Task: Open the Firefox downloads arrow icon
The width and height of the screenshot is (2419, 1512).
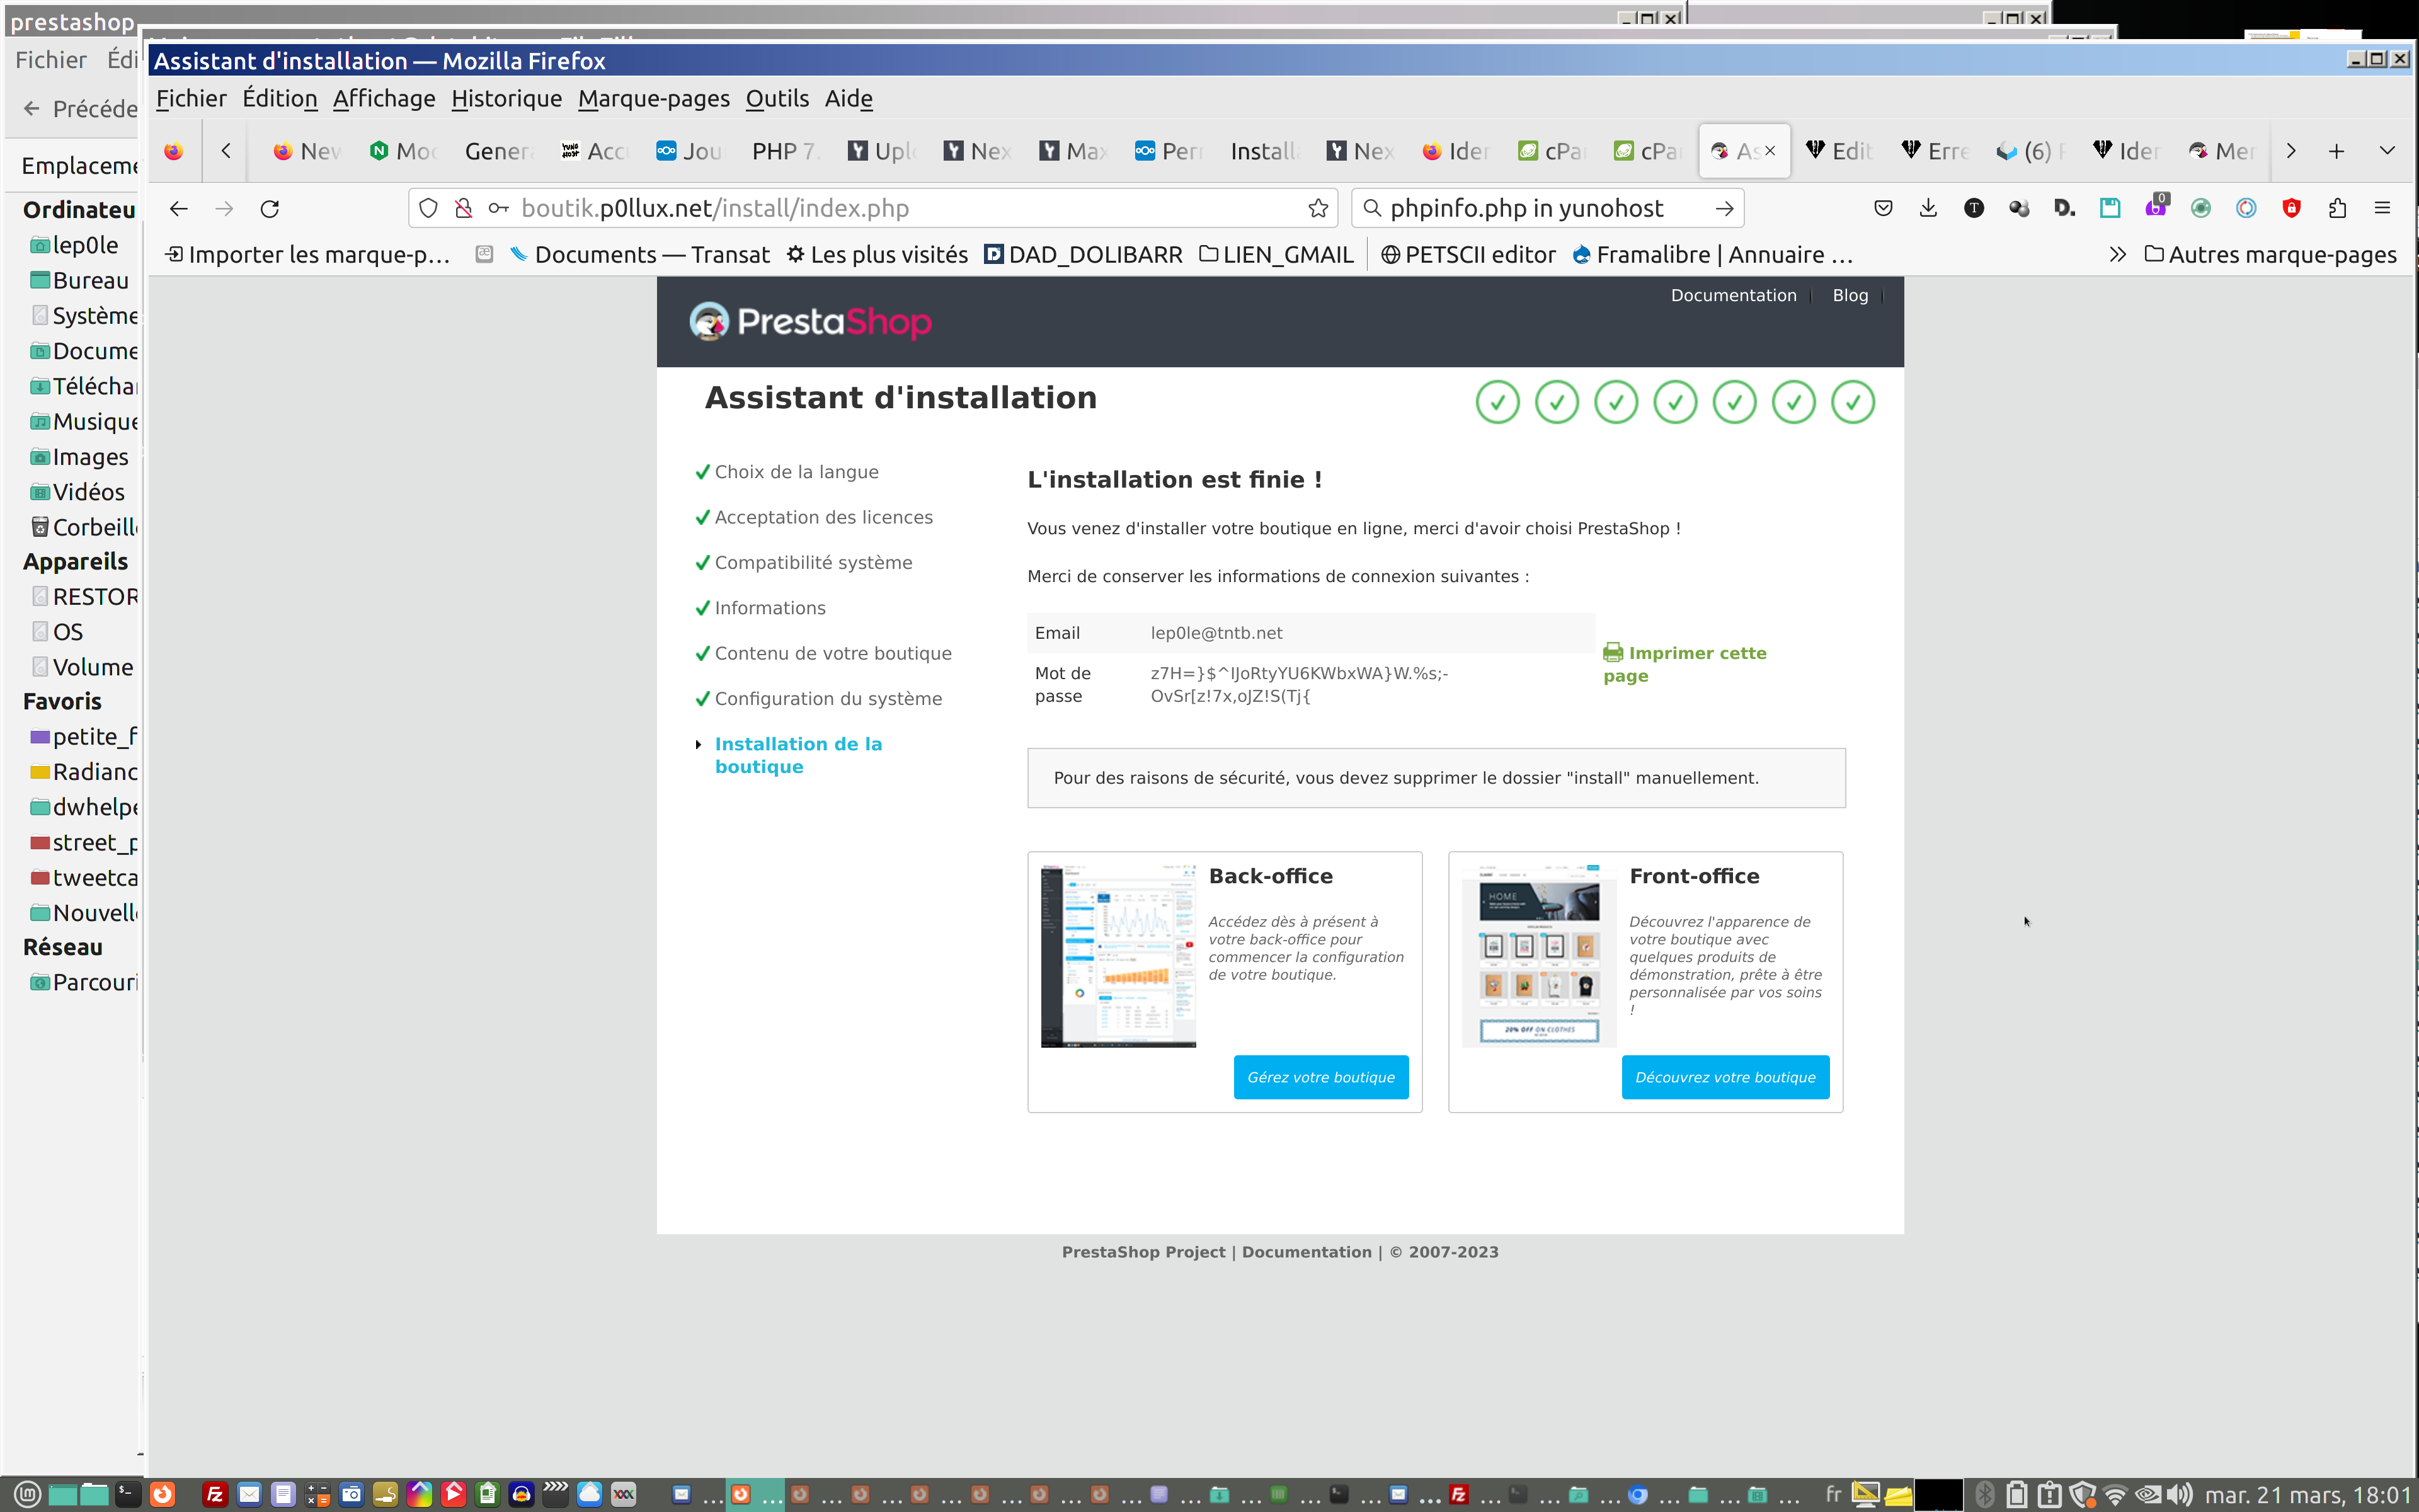Action: [1928, 208]
